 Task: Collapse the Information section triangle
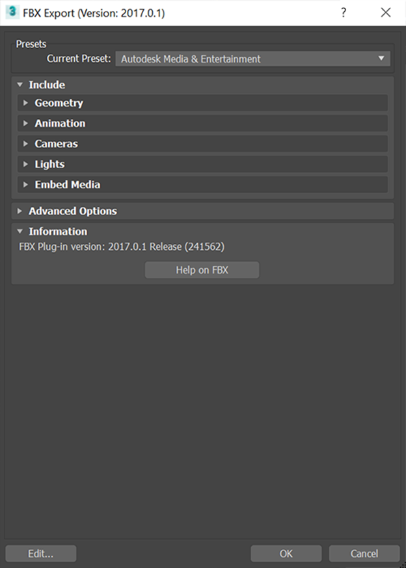(x=20, y=231)
